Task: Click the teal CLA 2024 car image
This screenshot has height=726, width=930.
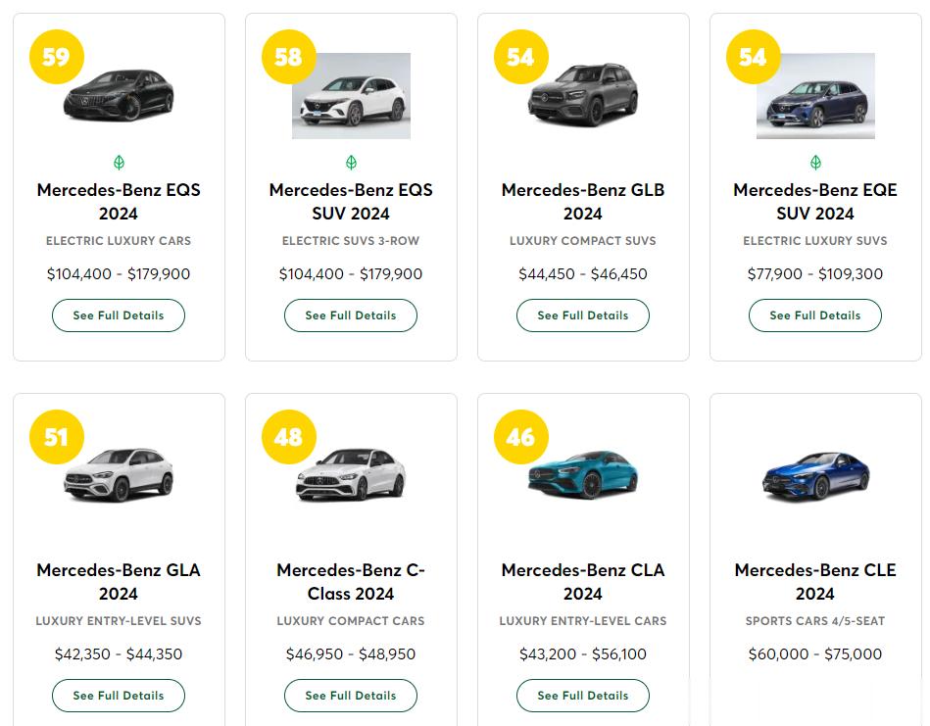Action: coord(583,476)
